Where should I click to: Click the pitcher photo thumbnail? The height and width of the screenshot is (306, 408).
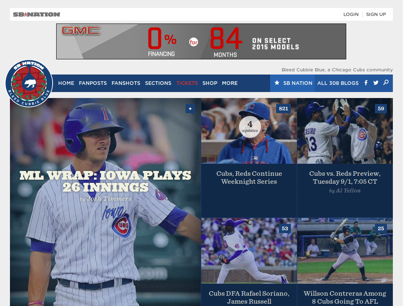249,251
